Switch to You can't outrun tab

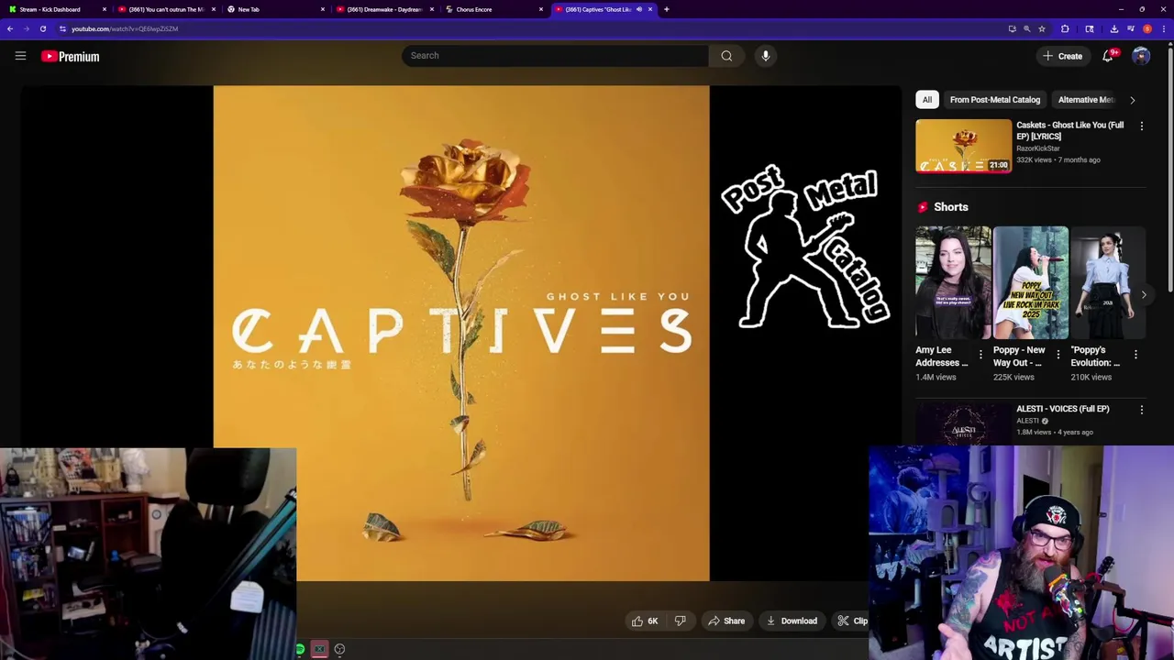[x=164, y=9]
